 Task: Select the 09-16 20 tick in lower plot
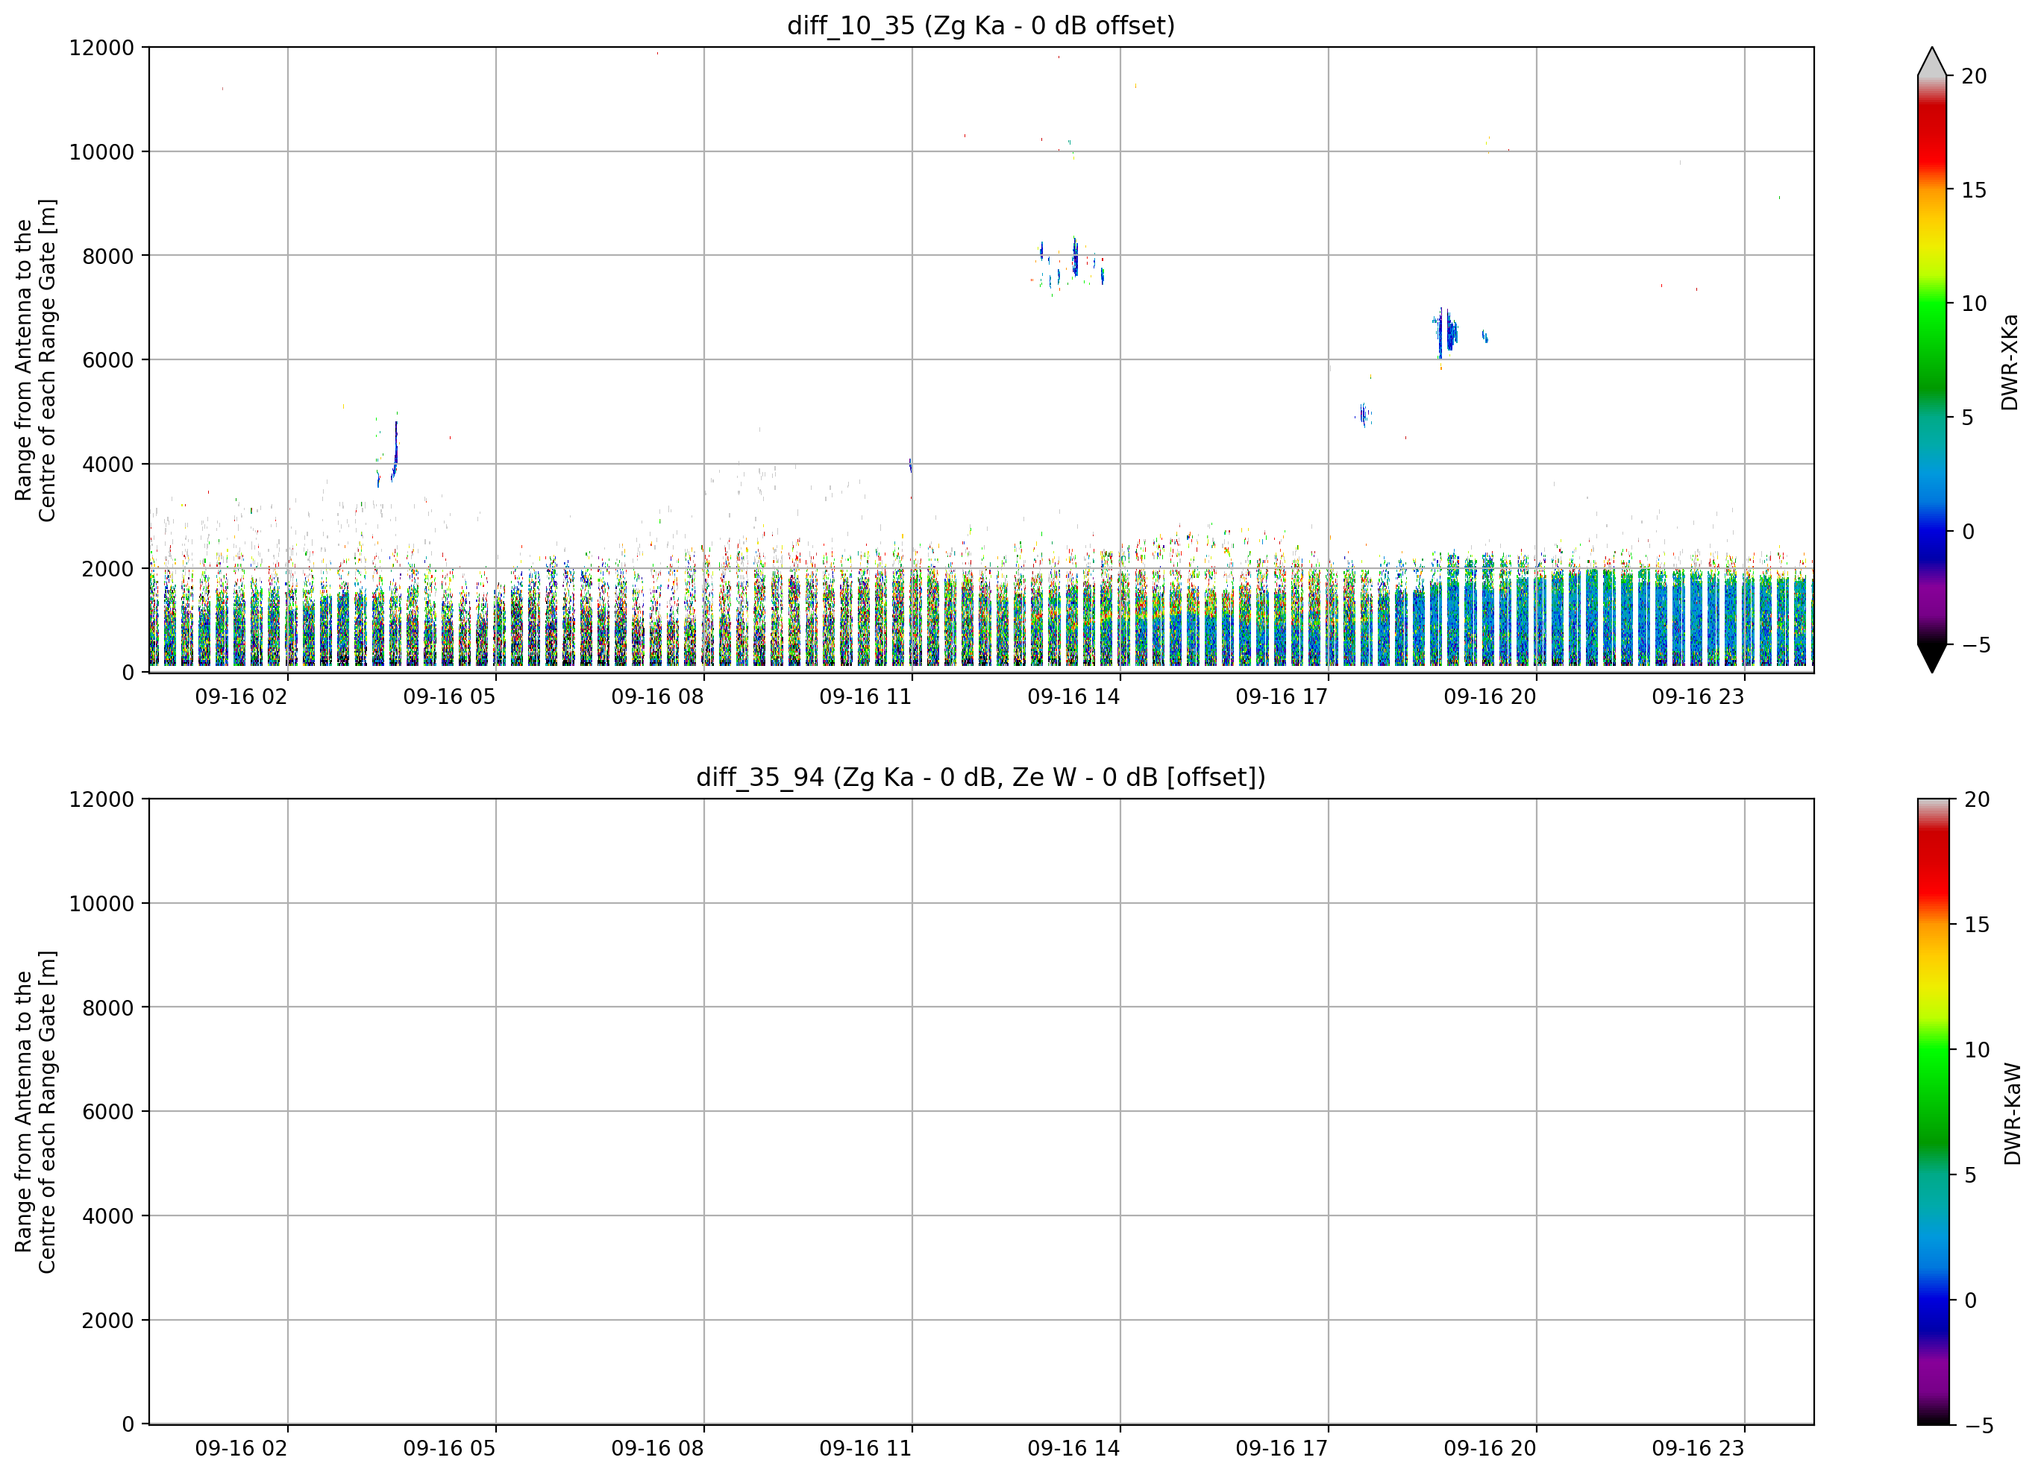click(1490, 1449)
